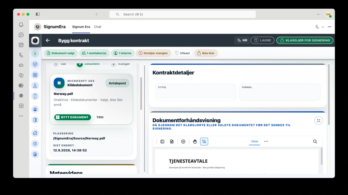This screenshot has height=195, width=348.
Task: Click the Lagre save button
Action: tap(263, 40)
